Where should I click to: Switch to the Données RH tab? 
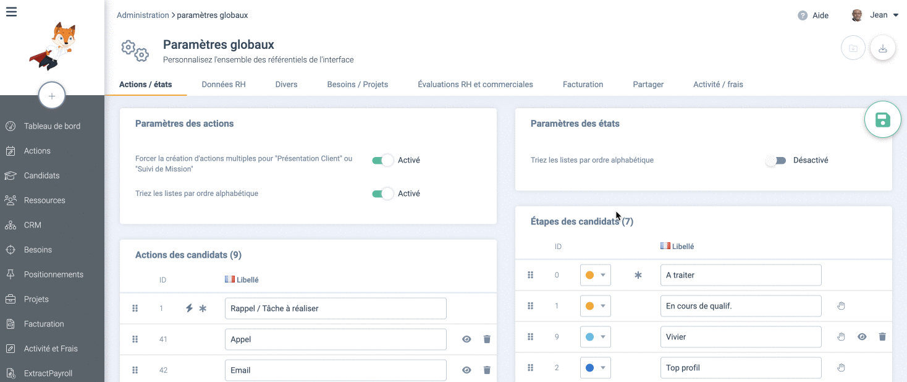click(x=224, y=84)
